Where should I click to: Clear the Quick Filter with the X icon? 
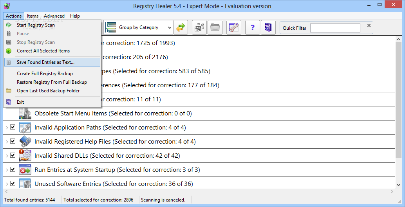369,25
